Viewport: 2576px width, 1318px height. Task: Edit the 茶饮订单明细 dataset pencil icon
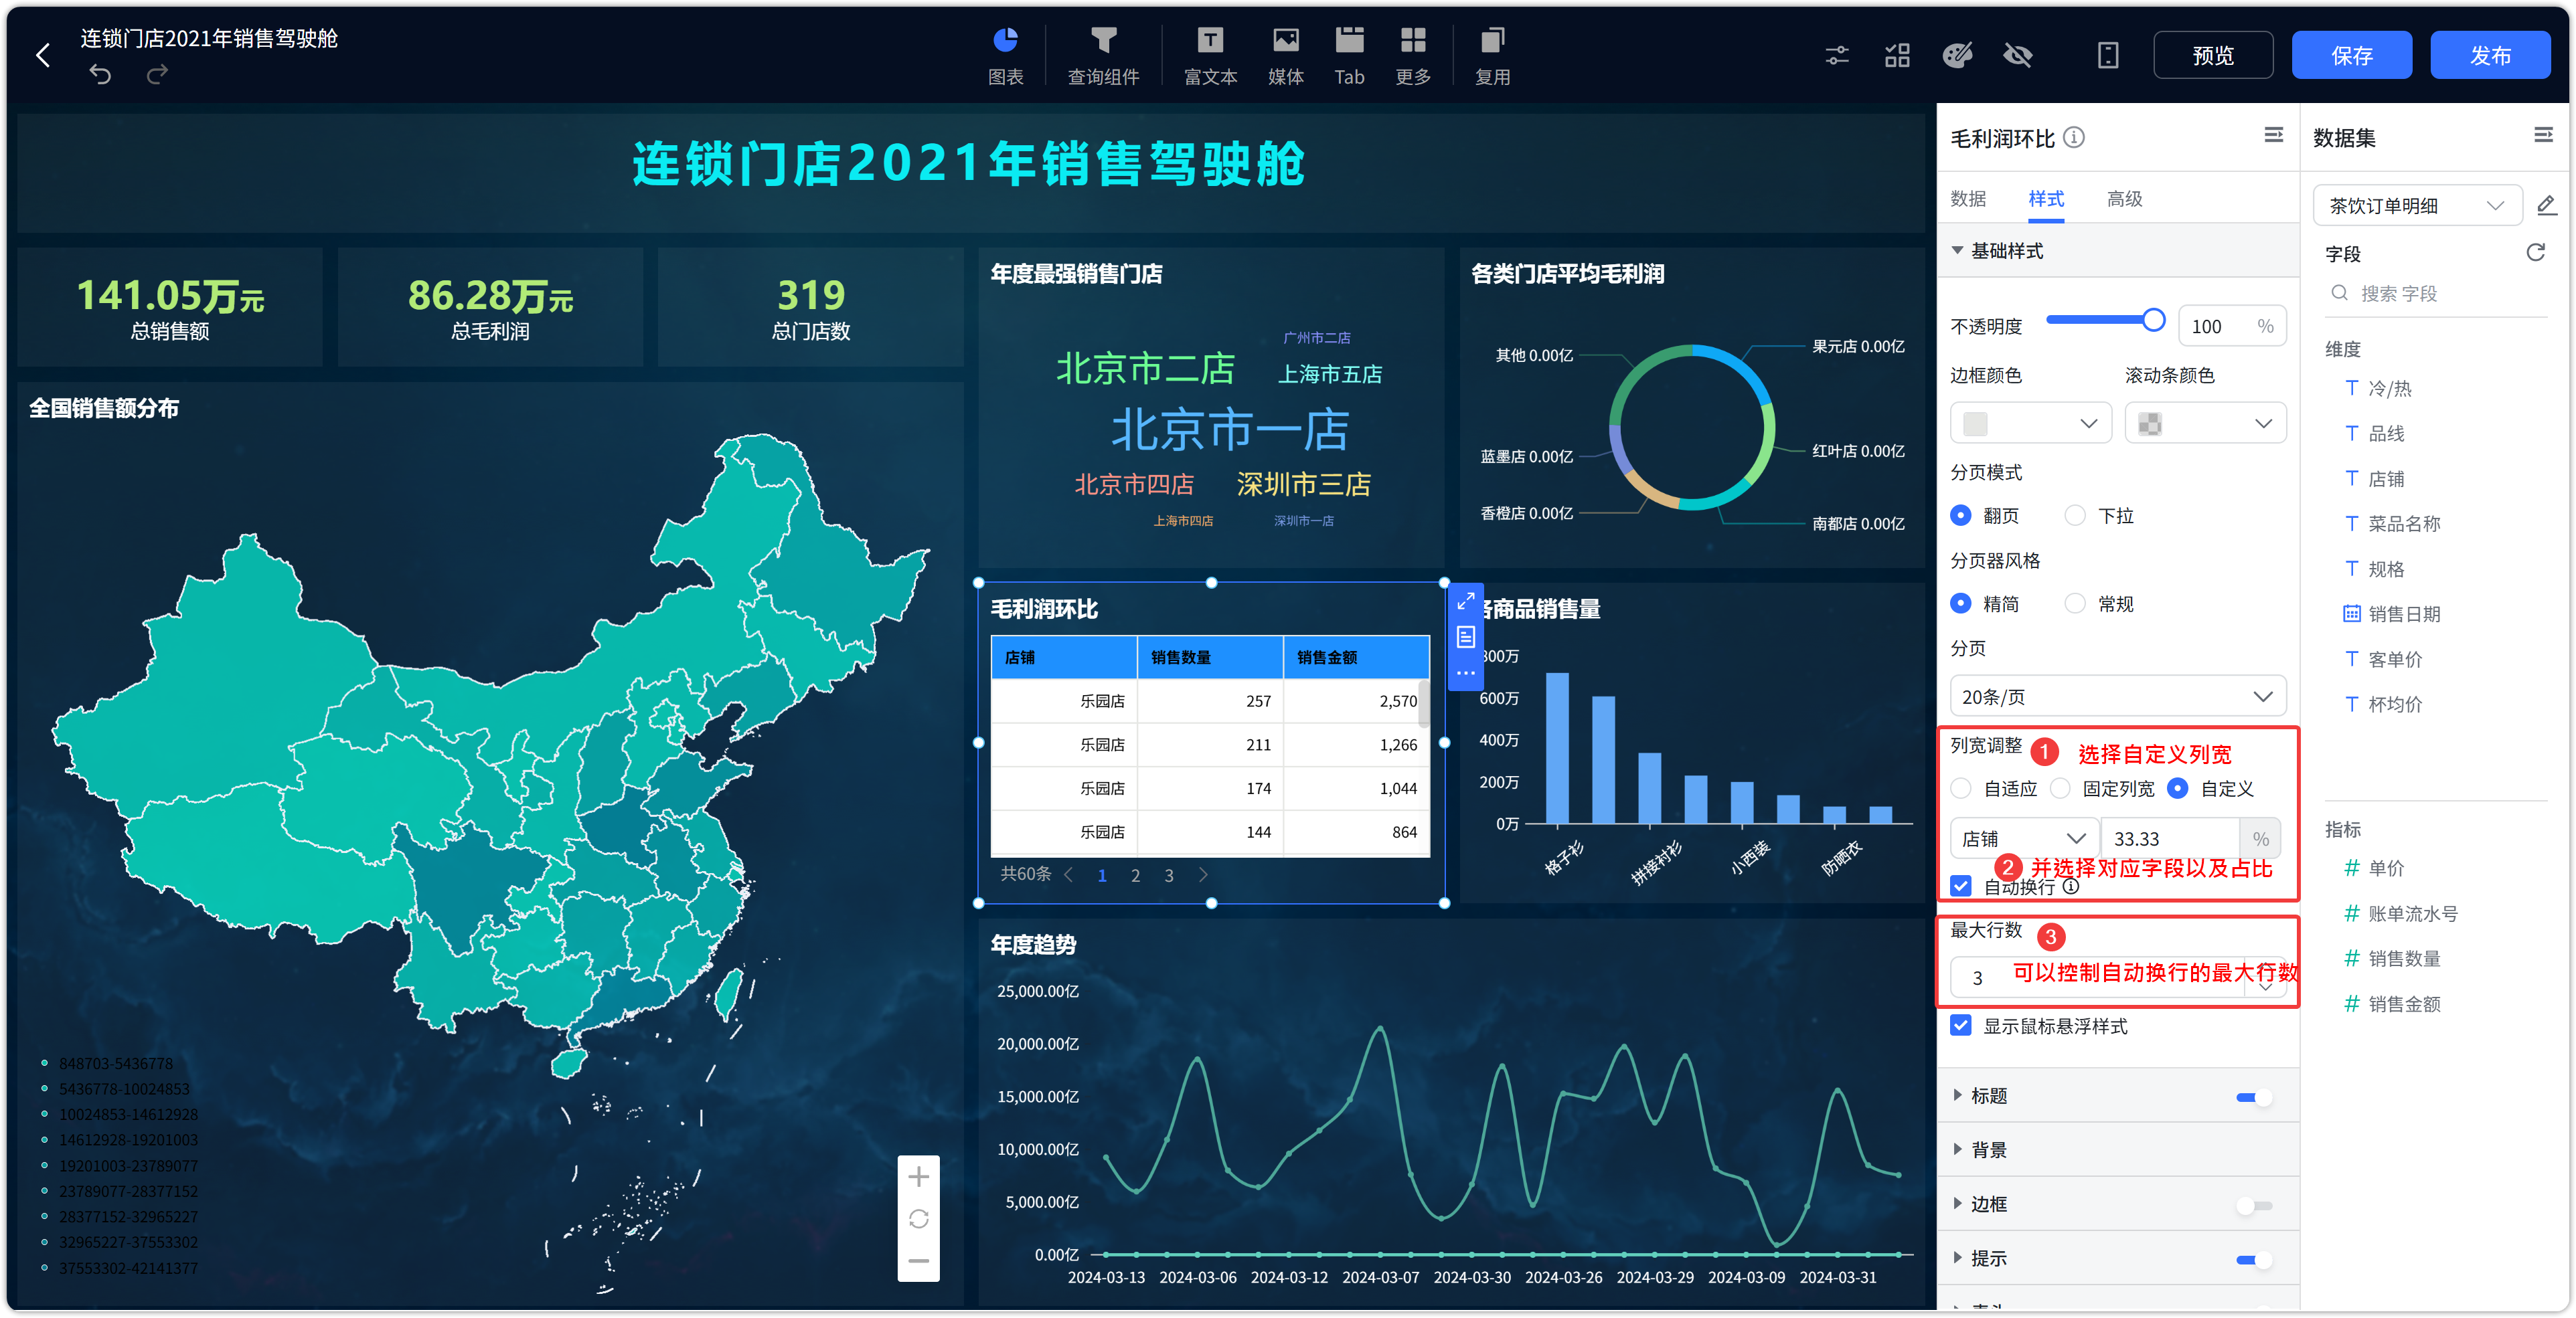click(2546, 205)
